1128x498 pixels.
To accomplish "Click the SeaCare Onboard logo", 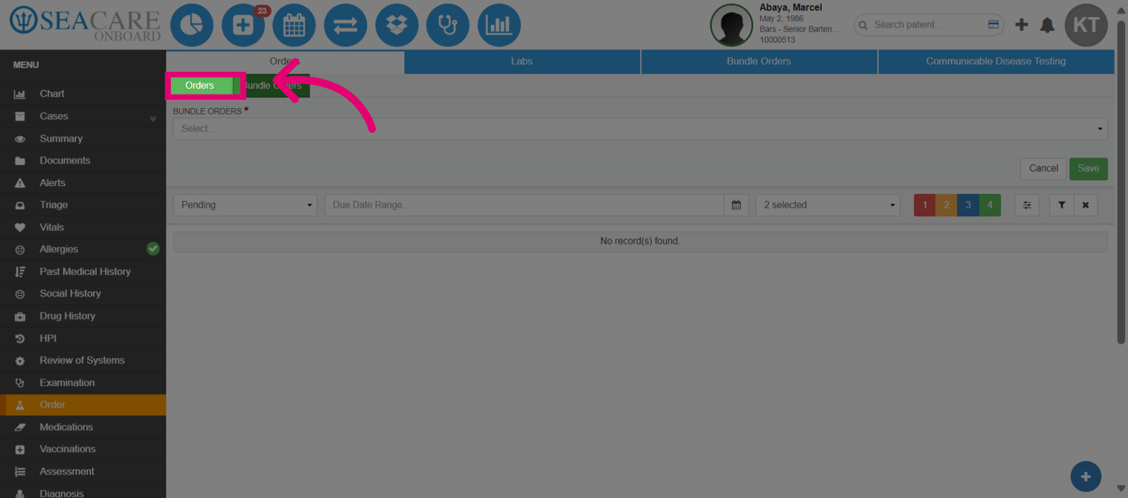I will (x=85, y=25).
